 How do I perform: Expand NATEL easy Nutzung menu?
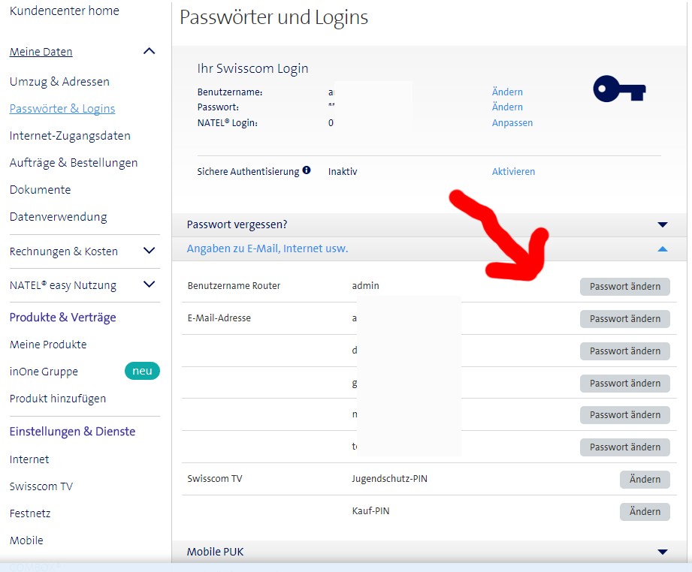[149, 284]
